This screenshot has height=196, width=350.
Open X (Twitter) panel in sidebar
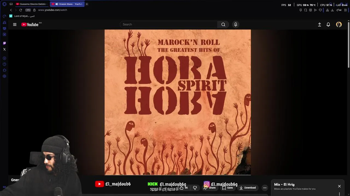pyautogui.click(x=4, y=49)
